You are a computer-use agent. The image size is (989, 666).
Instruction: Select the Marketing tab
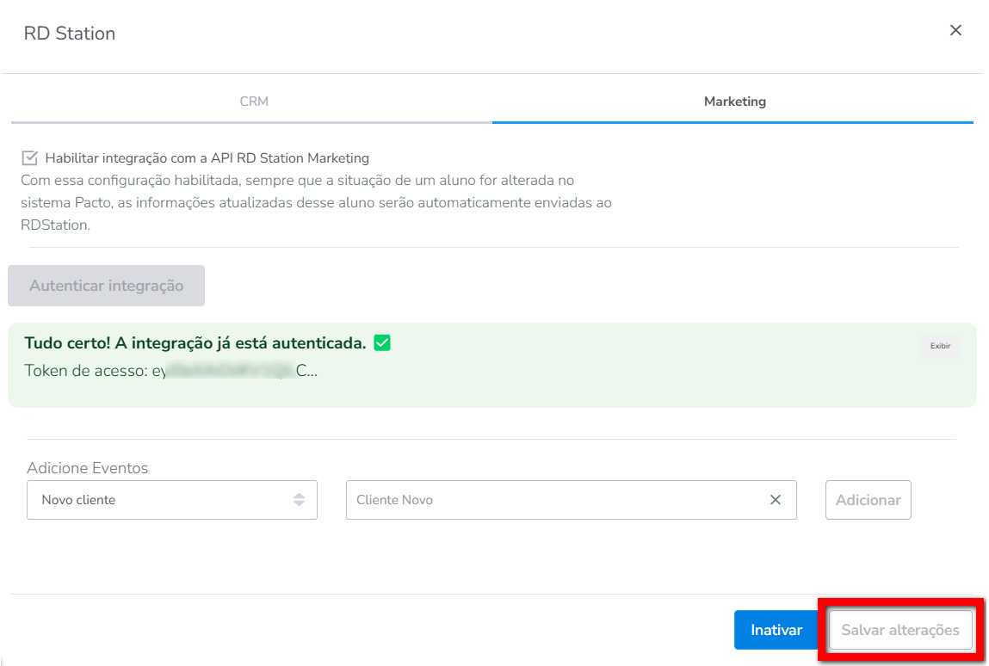point(734,102)
